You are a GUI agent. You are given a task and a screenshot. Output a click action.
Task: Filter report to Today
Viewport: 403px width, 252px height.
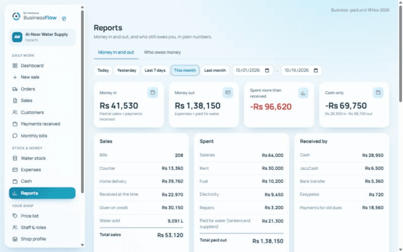103,71
